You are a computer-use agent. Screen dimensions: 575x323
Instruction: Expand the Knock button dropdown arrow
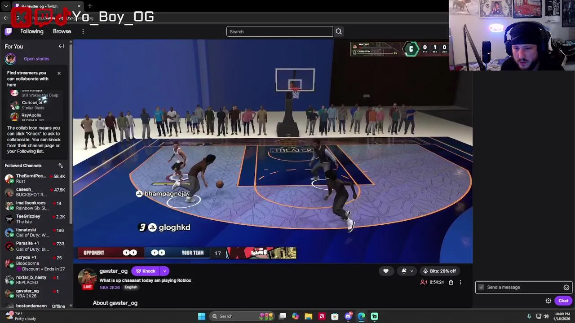click(x=165, y=271)
